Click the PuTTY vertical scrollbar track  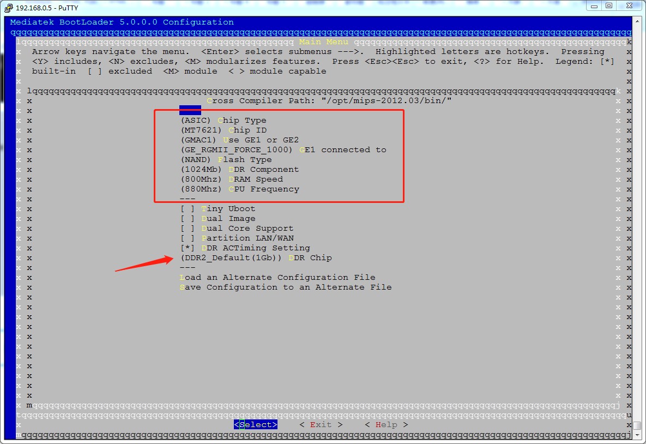(x=637, y=223)
